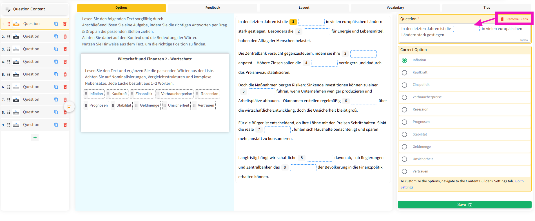Select Vertrauen radio option

404,171
